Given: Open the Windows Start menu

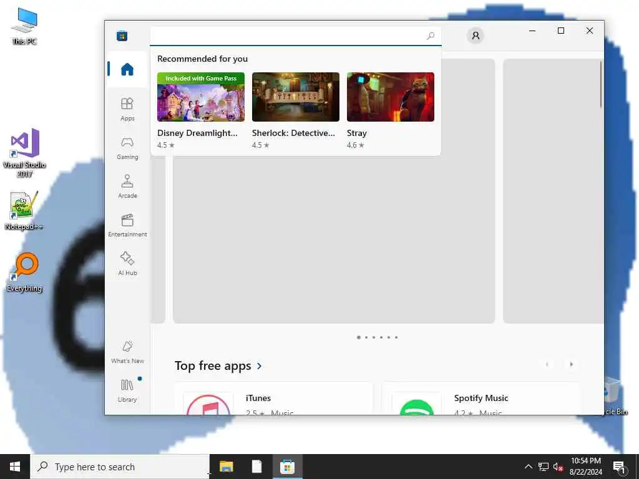Looking at the screenshot, I should 15,467.
